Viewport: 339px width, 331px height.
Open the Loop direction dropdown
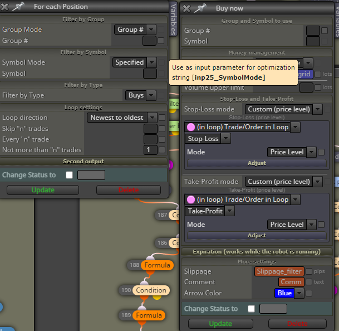click(152, 118)
